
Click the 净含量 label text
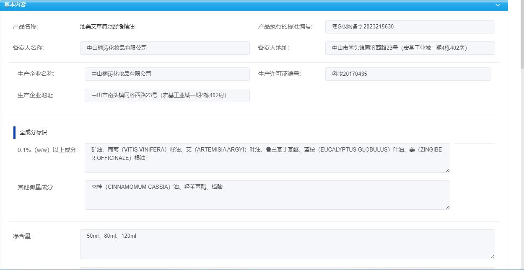tap(22, 236)
